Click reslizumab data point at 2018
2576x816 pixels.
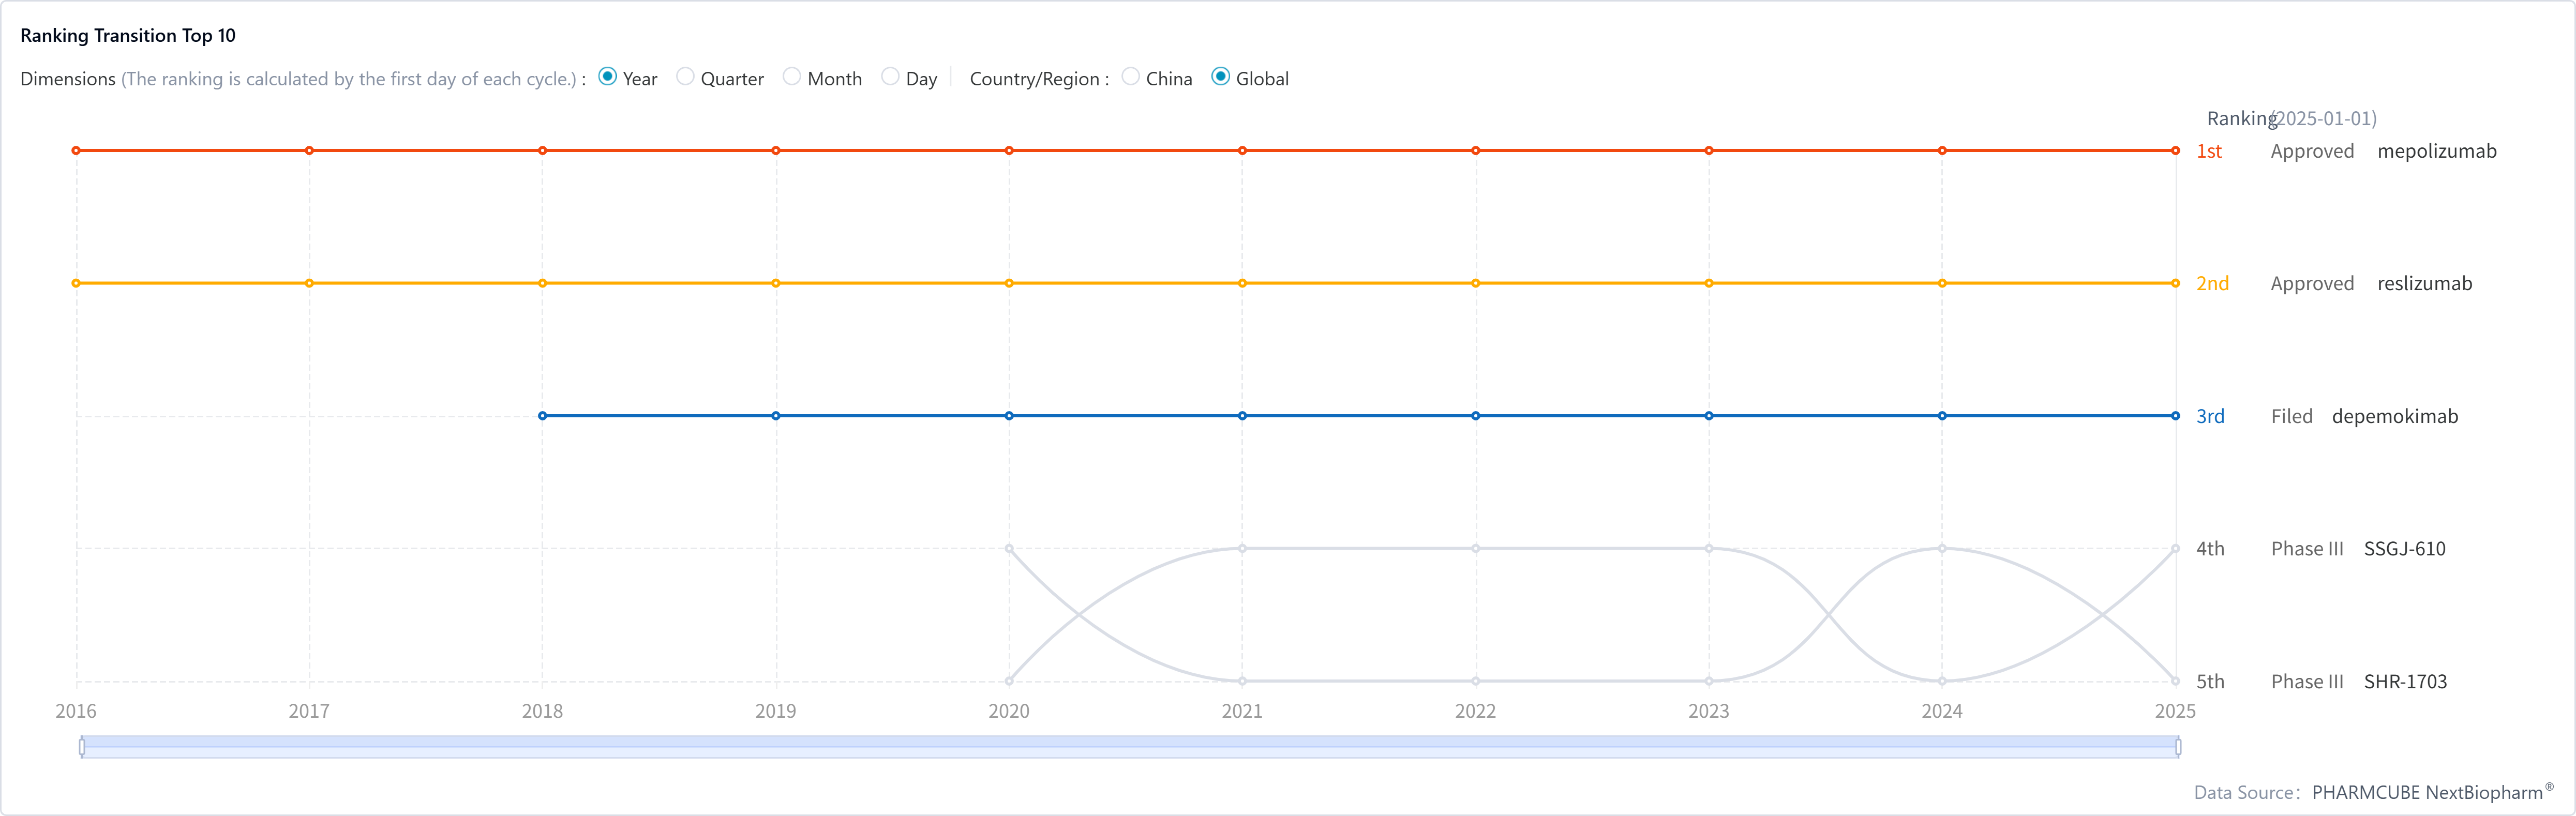click(543, 284)
